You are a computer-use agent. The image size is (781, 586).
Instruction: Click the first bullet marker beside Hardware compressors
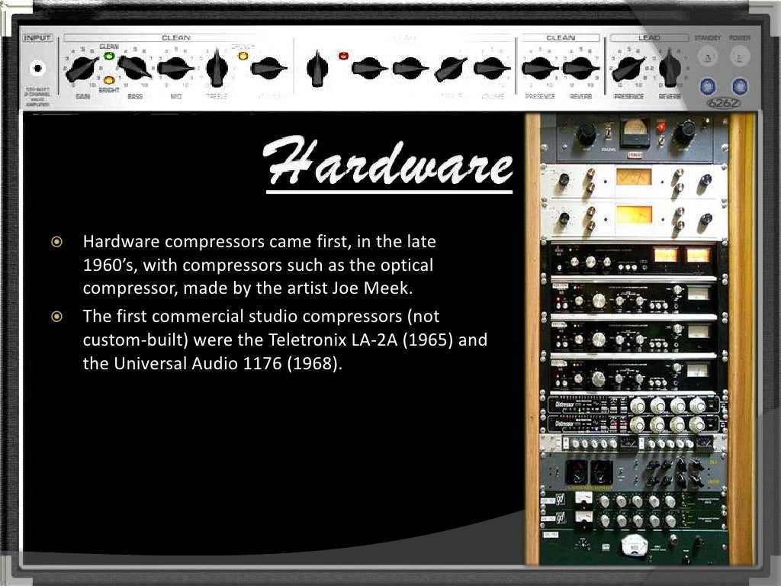(x=56, y=242)
